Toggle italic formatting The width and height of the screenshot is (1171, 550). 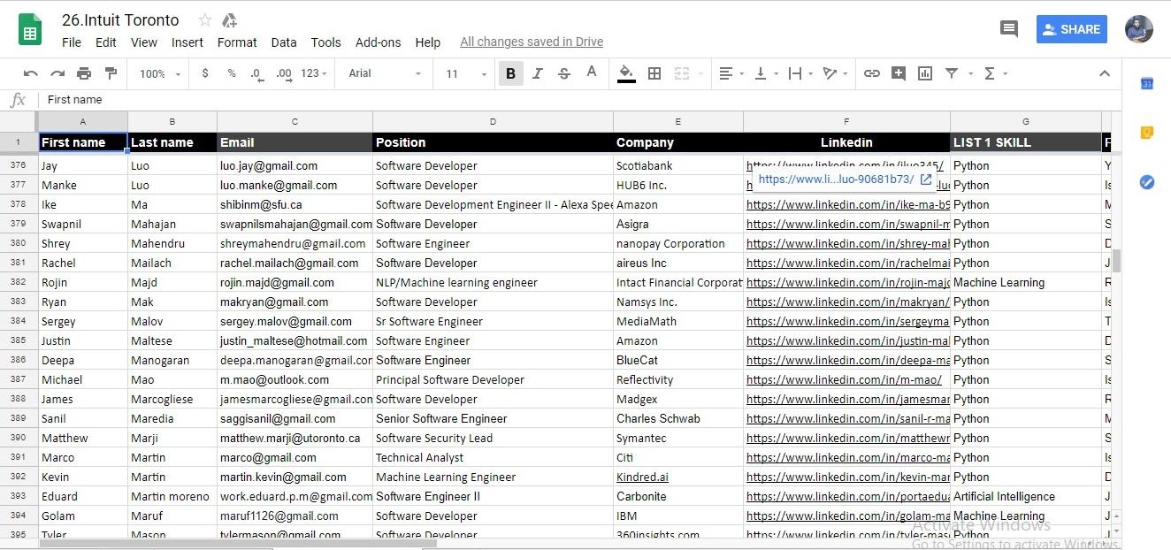pos(537,73)
